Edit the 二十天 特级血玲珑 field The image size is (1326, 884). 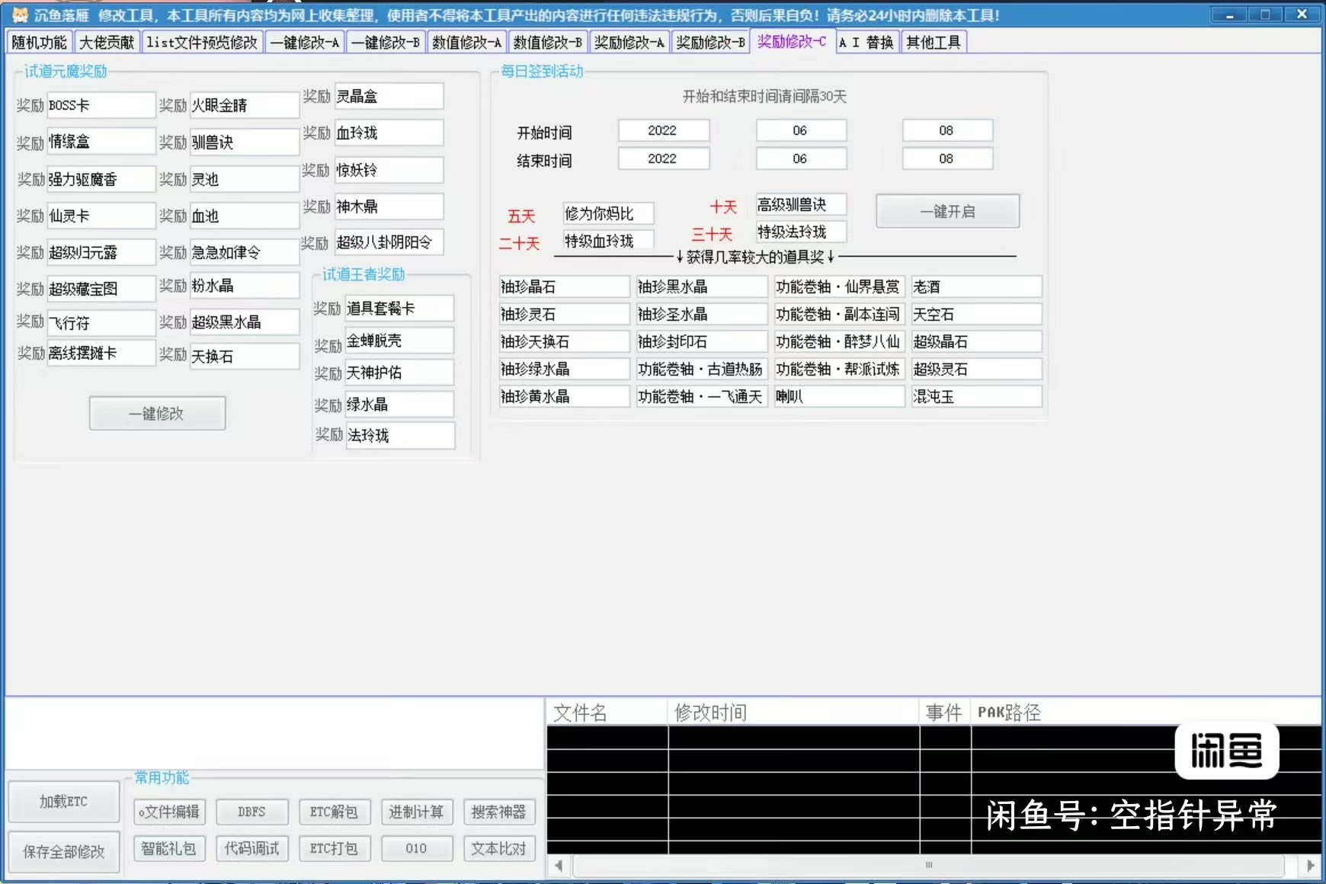coord(608,241)
